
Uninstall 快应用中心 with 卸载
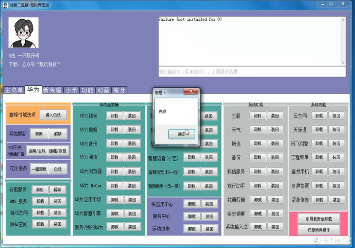[x=192, y=204]
